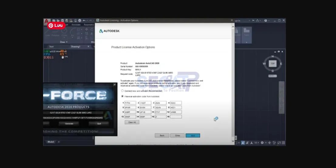Click the navigation bar on drawing's right edge
The height and width of the screenshot is (168, 336).
click(282, 97)
